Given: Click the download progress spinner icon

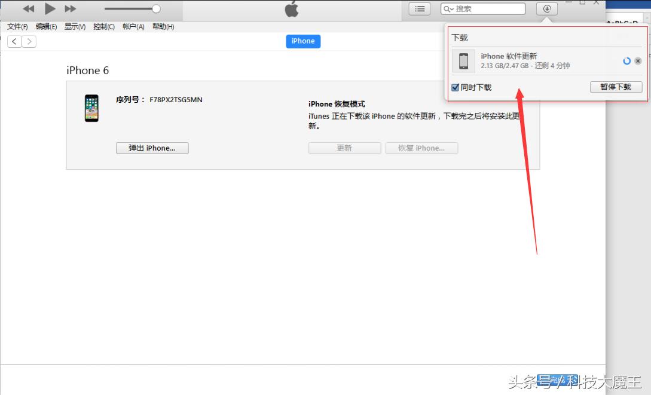Looking at the screenshot, I should [x=626, y=61].
